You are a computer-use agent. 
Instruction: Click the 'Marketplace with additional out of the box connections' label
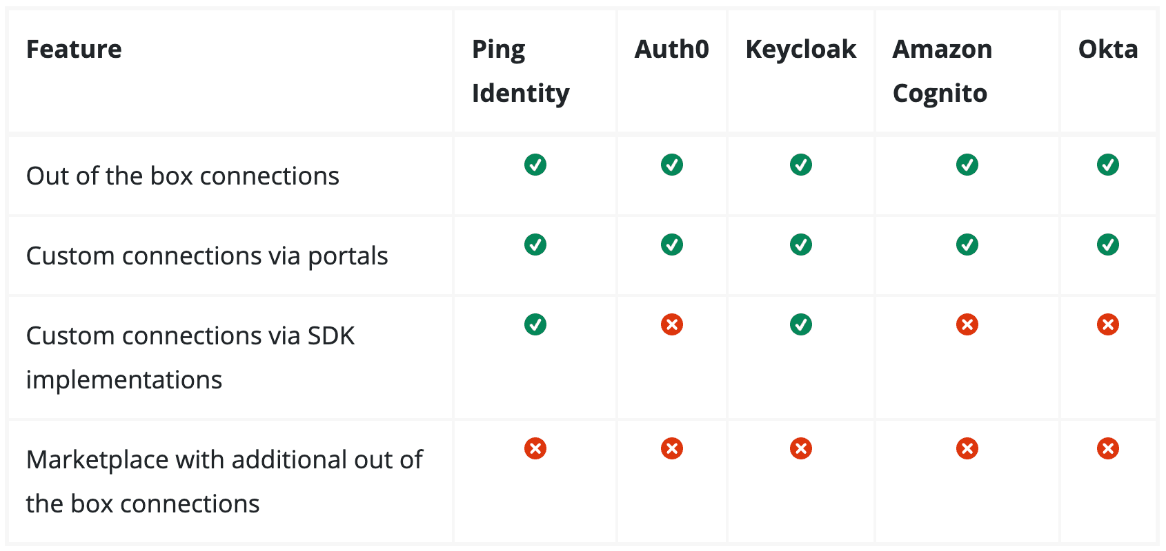tap(224, 481)
